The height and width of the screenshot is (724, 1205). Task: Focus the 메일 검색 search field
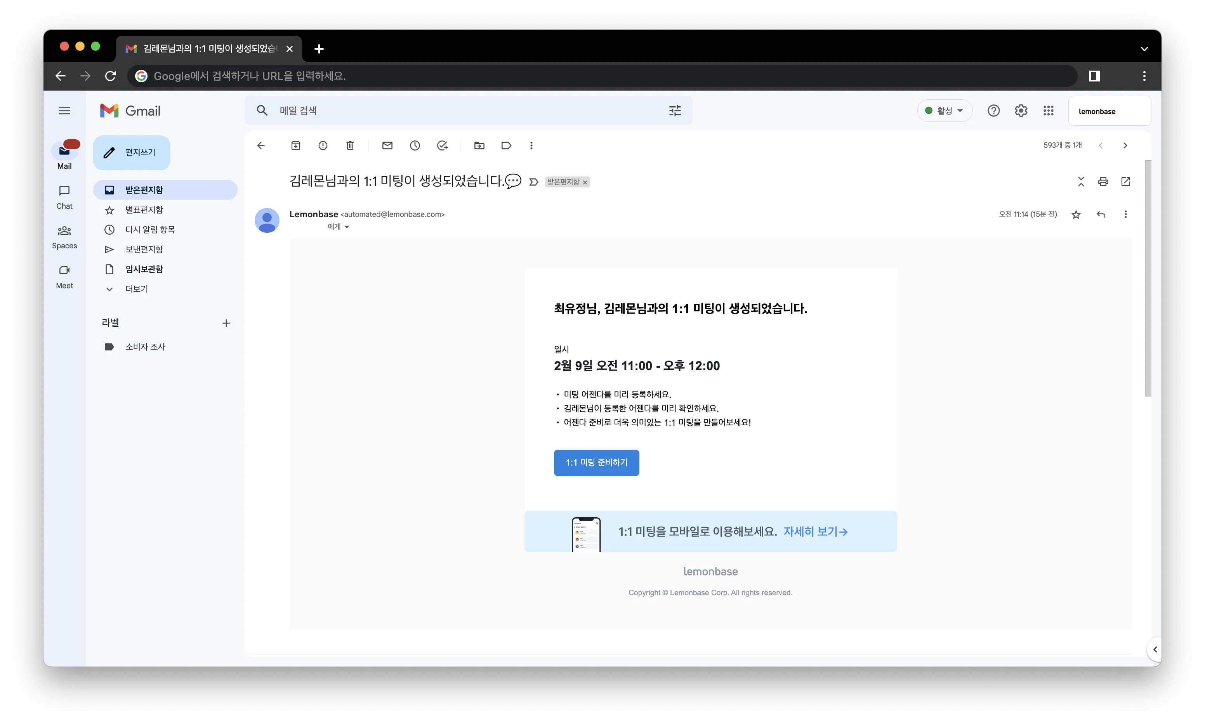[x=468, y=111]
